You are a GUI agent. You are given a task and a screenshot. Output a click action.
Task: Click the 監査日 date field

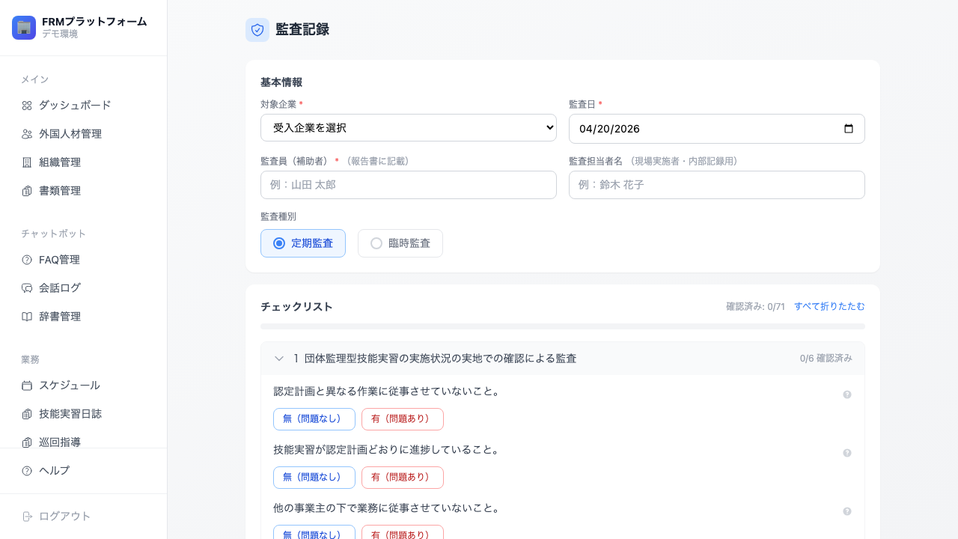pos(717,129)
